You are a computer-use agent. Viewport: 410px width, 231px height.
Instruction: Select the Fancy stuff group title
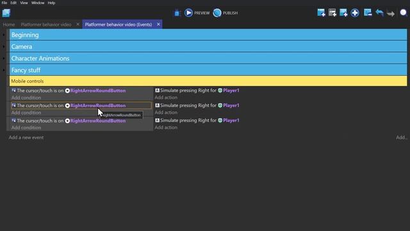(x=26, y=70)
